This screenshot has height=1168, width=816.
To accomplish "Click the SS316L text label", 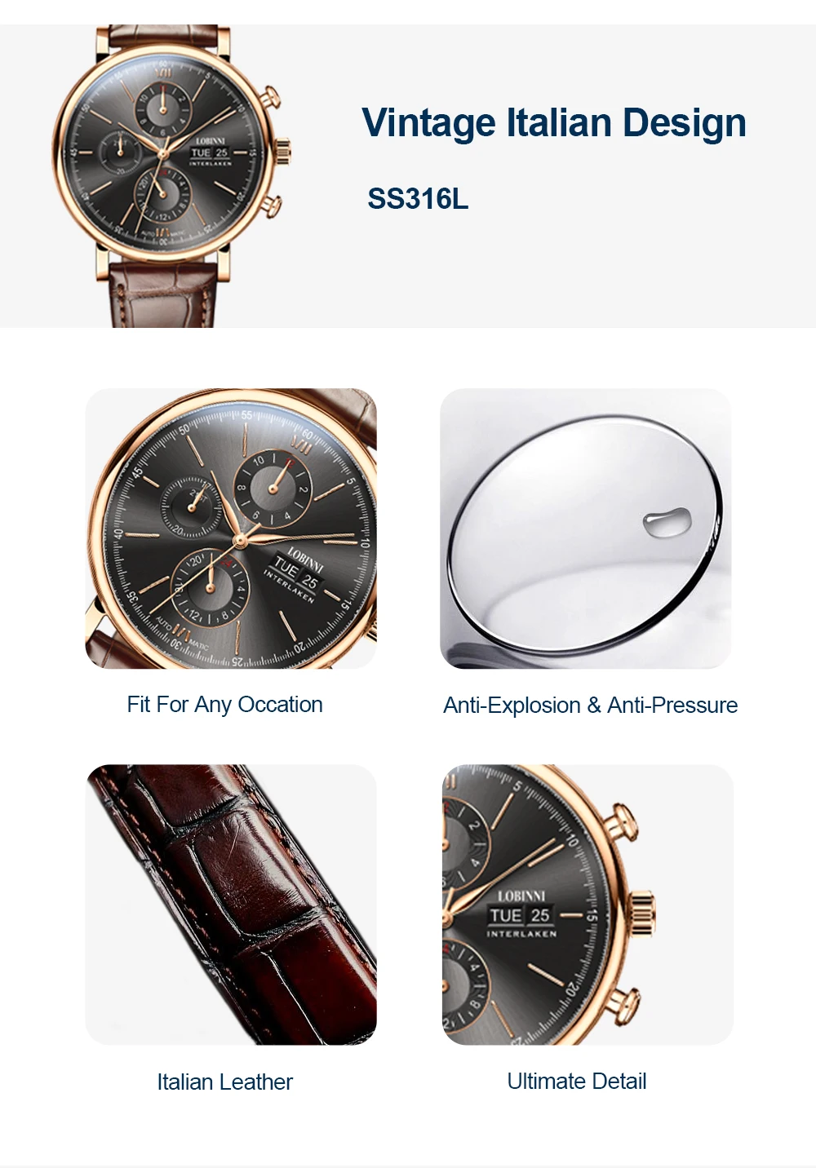I will [418, 198].
